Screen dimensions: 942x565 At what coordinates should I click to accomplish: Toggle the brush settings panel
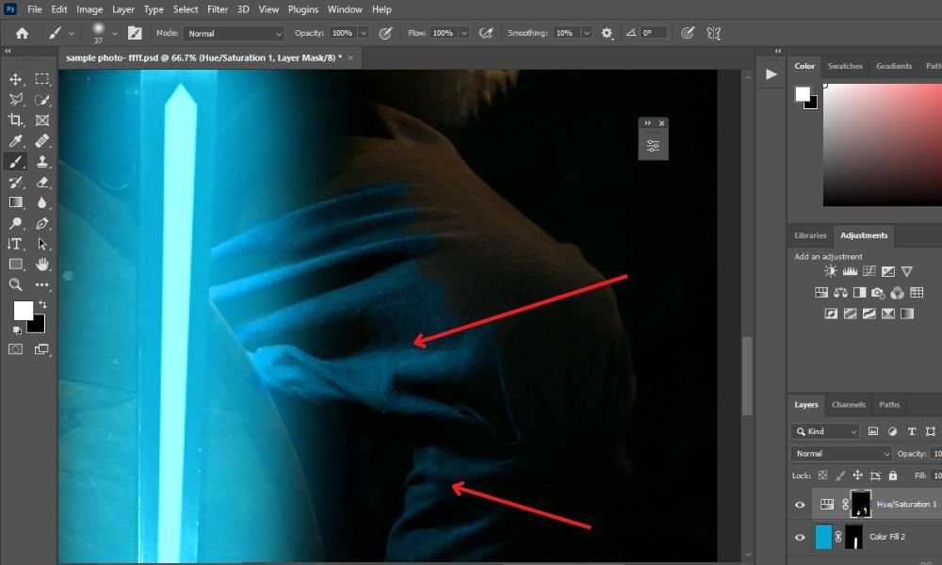[x=135, y=34]
